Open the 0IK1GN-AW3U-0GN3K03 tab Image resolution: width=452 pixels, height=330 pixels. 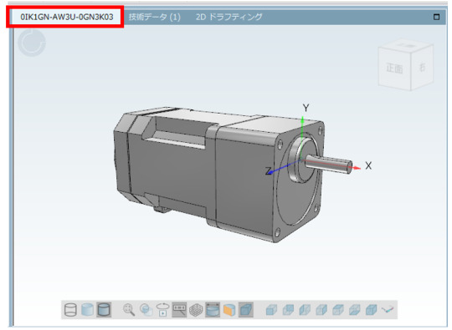click(67, 17)
